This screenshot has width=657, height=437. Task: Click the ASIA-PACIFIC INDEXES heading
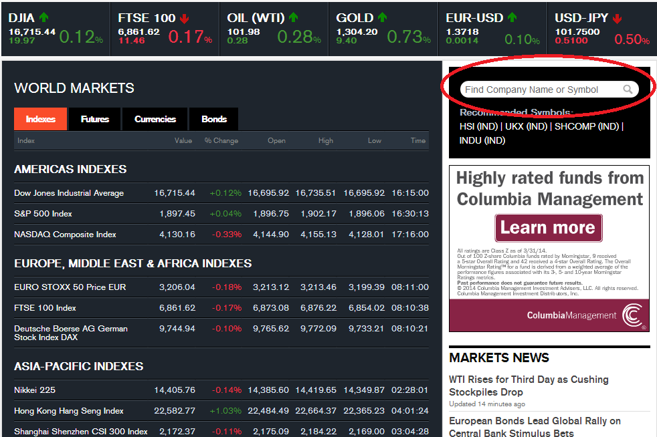click(79, 366)
